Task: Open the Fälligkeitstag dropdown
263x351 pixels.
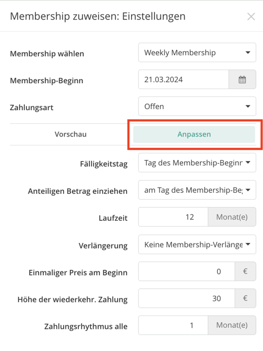Action: 197,163
